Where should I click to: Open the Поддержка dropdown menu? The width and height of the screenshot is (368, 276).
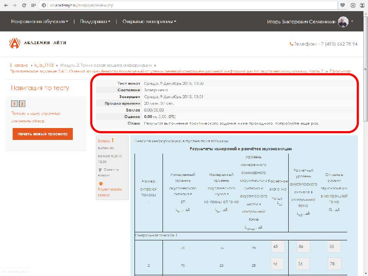95,22
